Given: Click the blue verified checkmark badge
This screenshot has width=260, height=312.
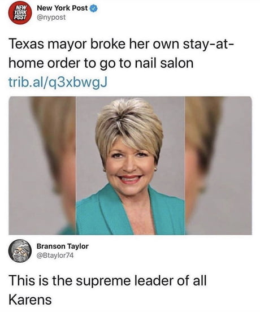Looking at the screenshot, I should point(94,8).
